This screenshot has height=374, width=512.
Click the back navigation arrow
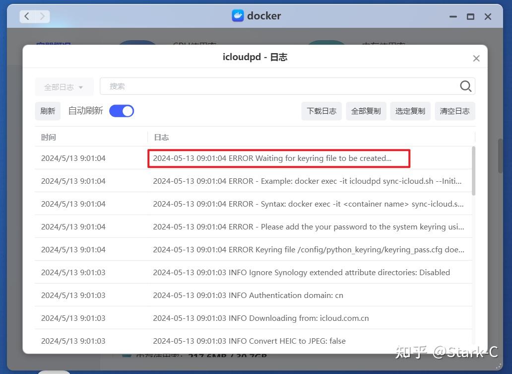click(27, 16)
